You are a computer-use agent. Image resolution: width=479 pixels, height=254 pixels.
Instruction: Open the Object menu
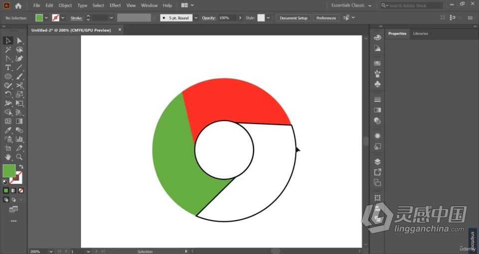tap(65, 5)
